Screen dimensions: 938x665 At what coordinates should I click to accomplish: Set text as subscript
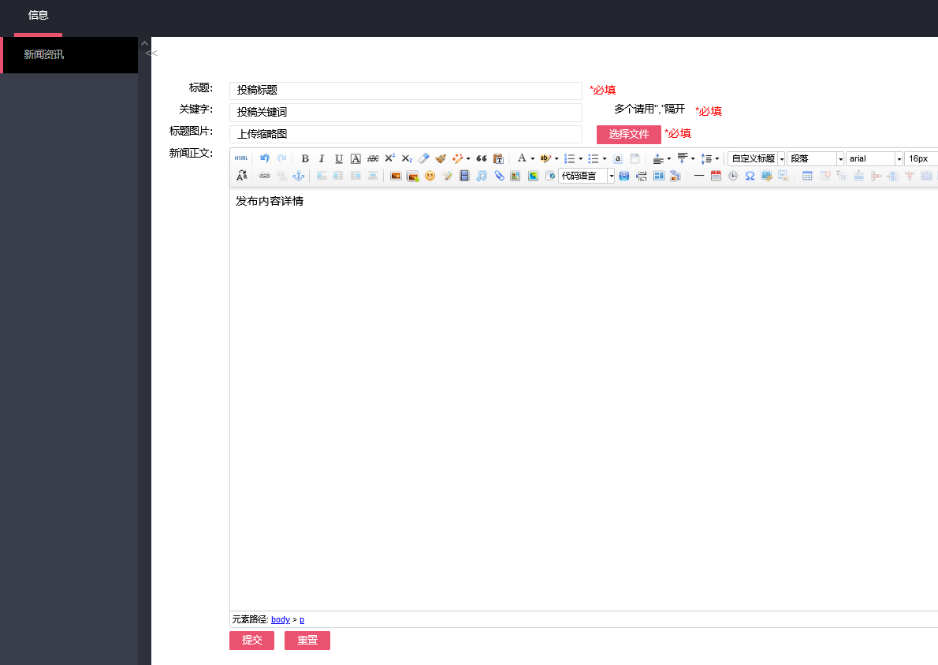pyautogui.click(x=407, y=158)
